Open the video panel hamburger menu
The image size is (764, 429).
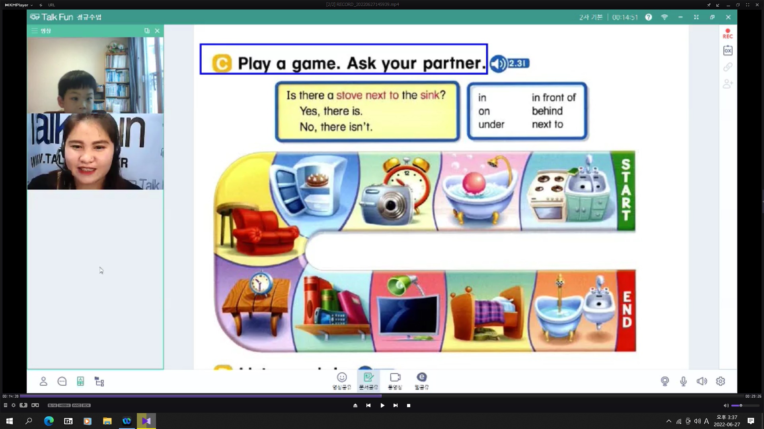click(x=35, y=31)
